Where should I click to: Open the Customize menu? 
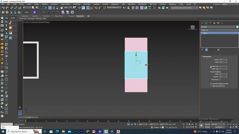click(87, 4)
